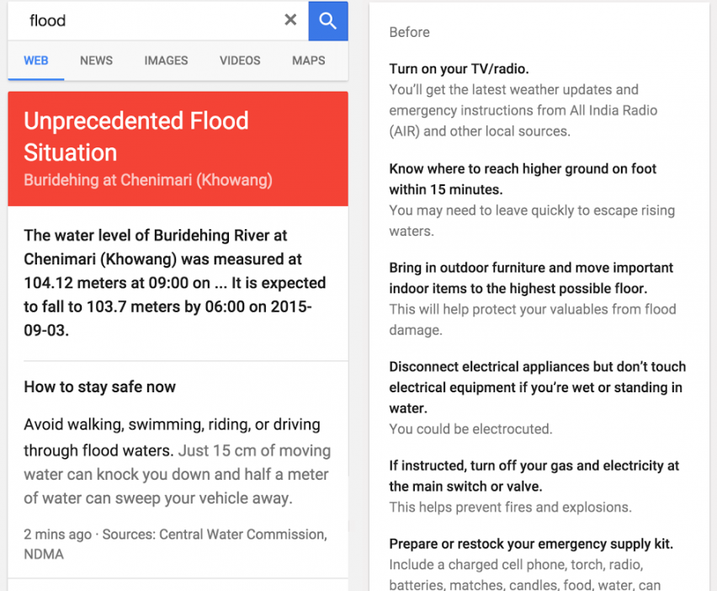The image size is (717, 591).
Task: Click the 'Before' section heading
Action: [x=409, y=32]
